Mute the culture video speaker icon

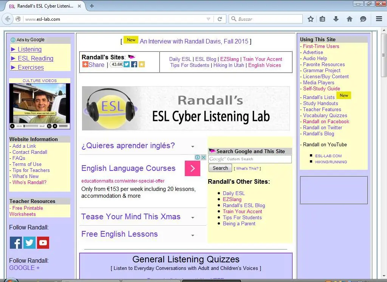click(x=55, y=126)
